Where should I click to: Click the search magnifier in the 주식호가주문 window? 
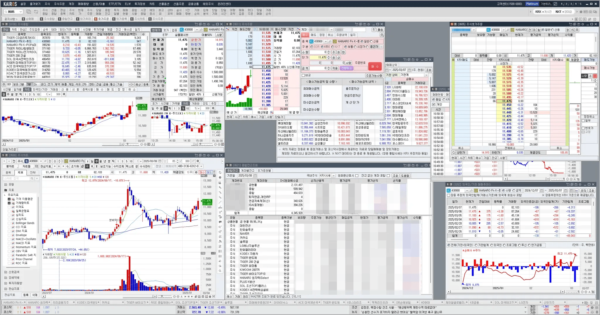click(508, 30)
